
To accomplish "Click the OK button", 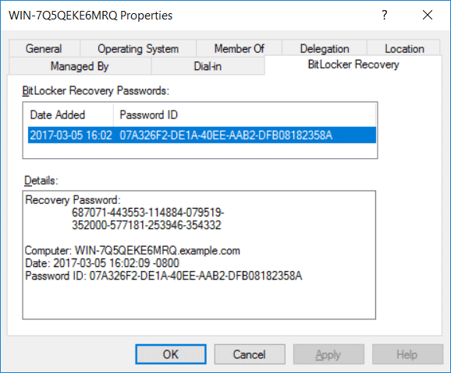I will [171, 354].
